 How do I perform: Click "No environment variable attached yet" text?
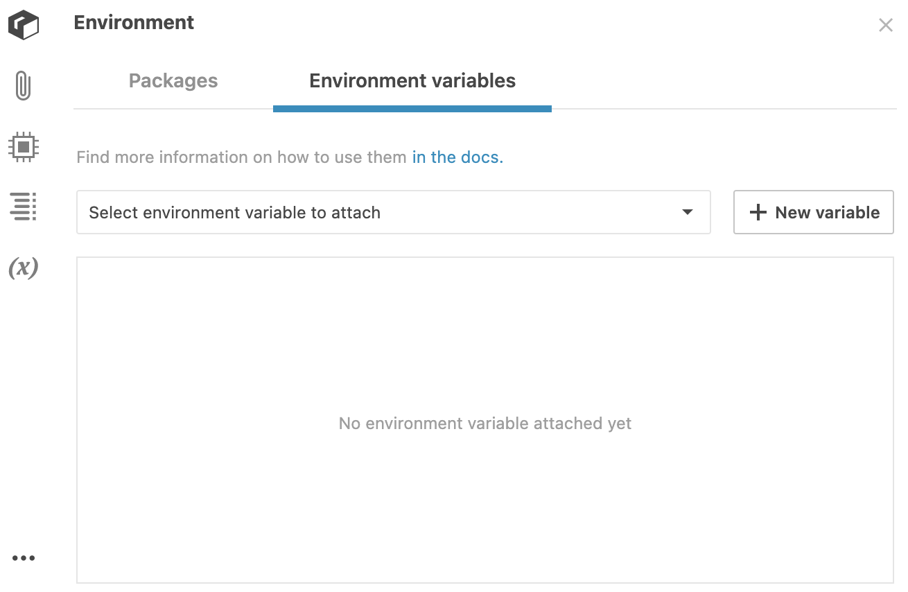pyautogui.click(x=484, y=423)
